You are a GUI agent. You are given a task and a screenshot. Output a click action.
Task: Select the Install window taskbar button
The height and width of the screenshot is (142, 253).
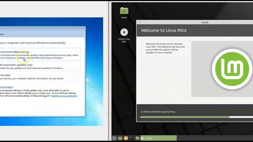[x=159, y=138]
